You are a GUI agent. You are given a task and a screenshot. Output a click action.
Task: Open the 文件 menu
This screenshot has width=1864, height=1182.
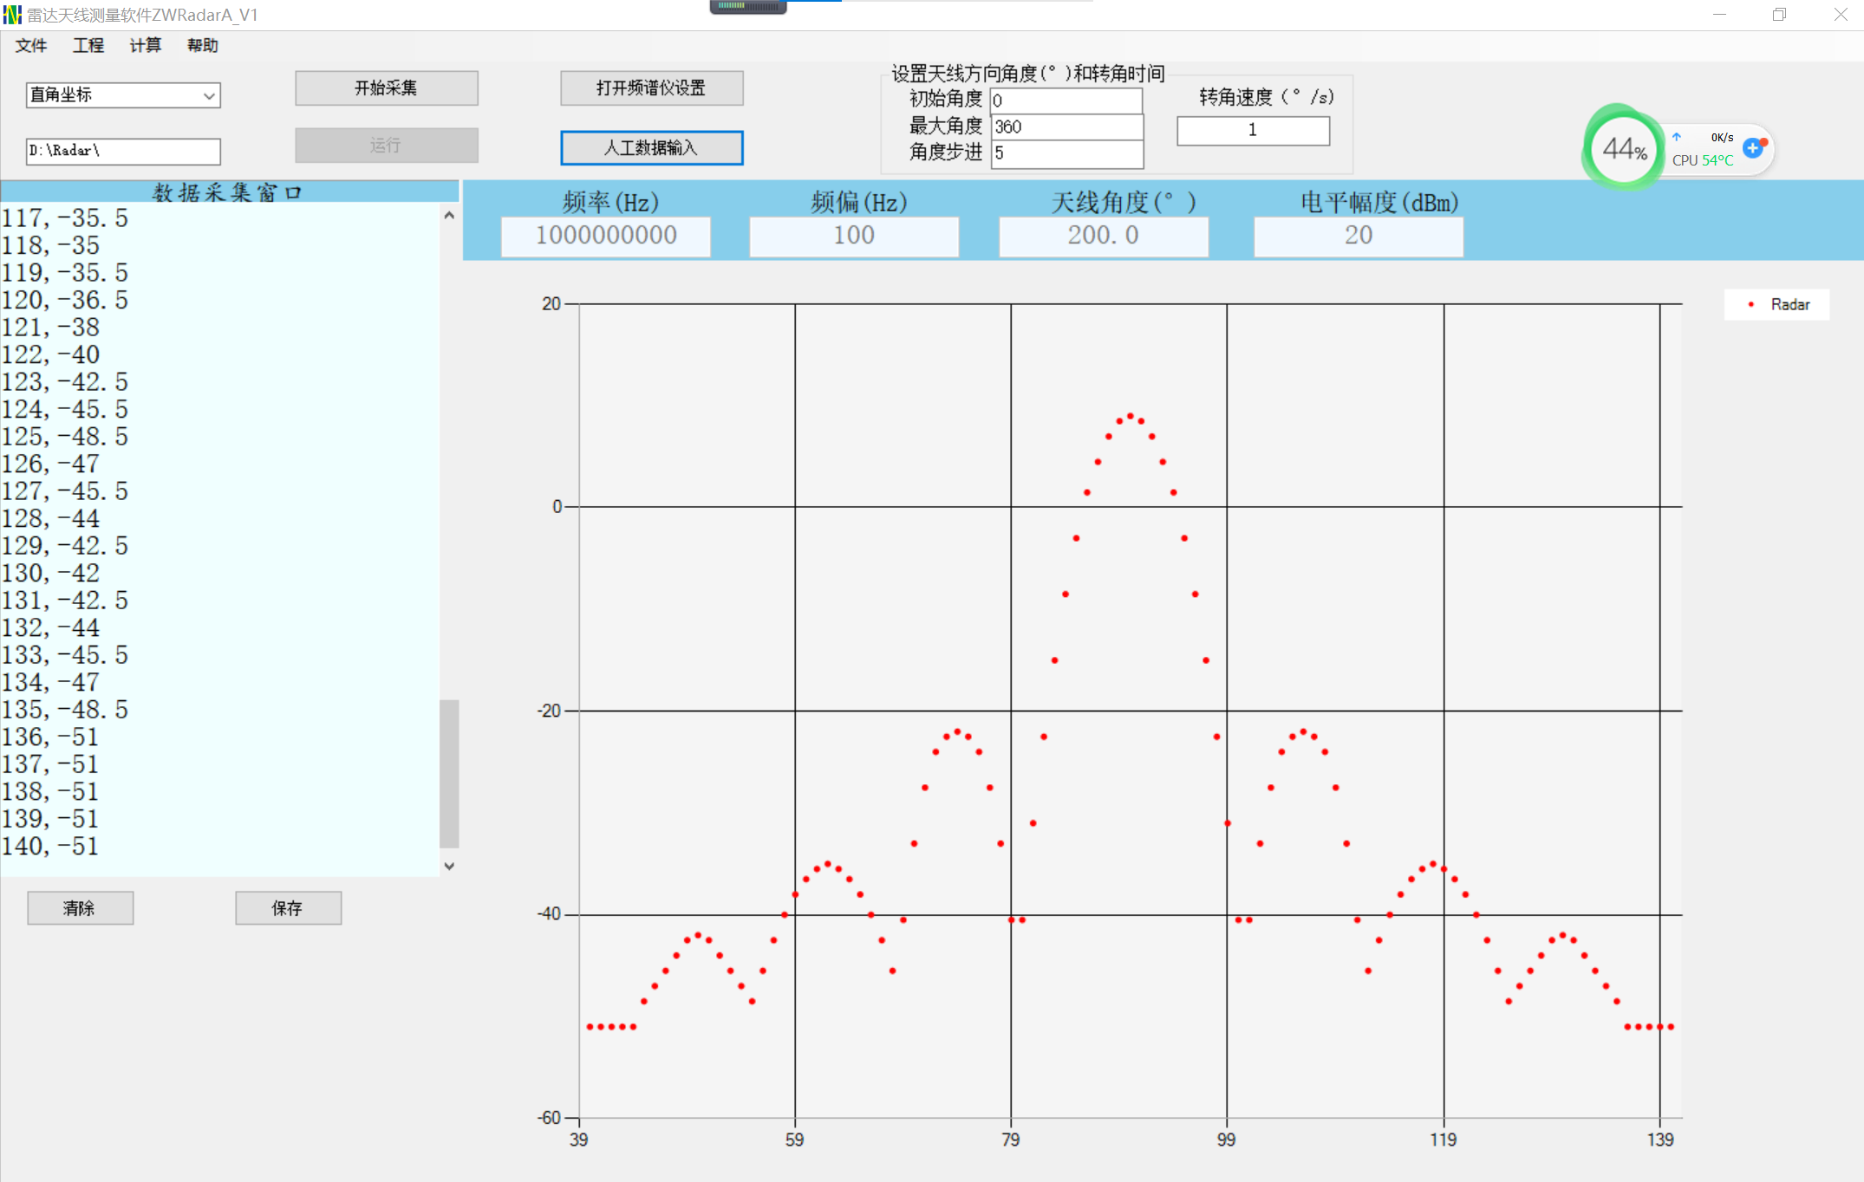[x=31, y=46]
